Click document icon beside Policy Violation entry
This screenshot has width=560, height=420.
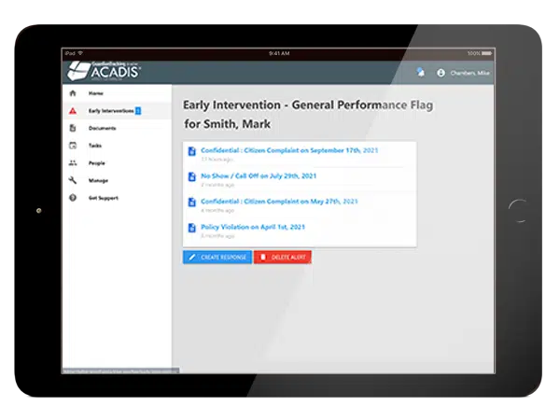point(192,227)
